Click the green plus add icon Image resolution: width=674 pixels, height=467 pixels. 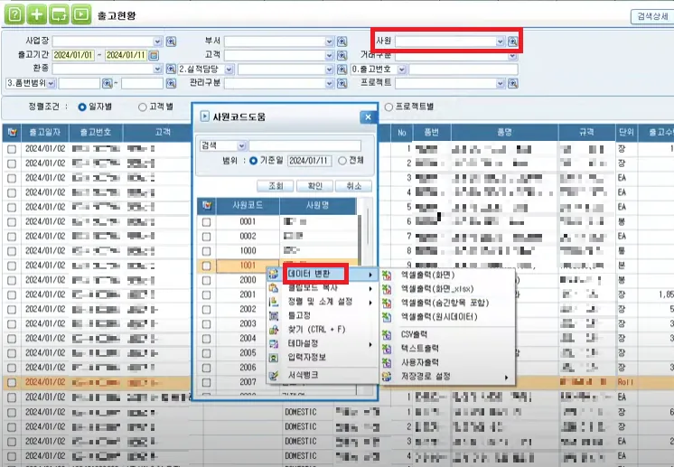point(36,15)
